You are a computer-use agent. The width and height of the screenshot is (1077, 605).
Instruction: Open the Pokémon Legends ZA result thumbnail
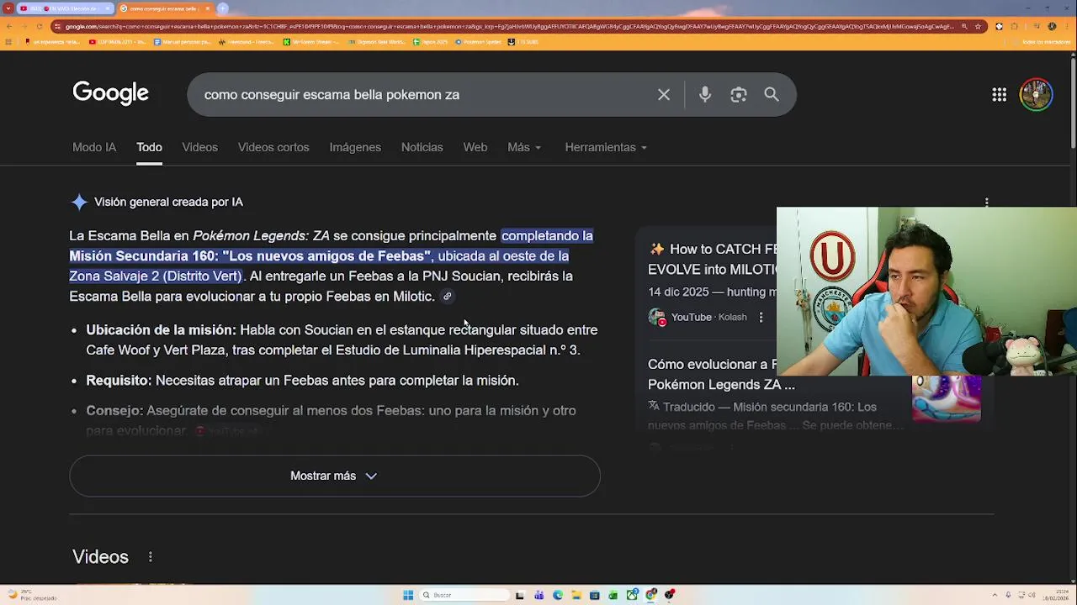point(947,399)
